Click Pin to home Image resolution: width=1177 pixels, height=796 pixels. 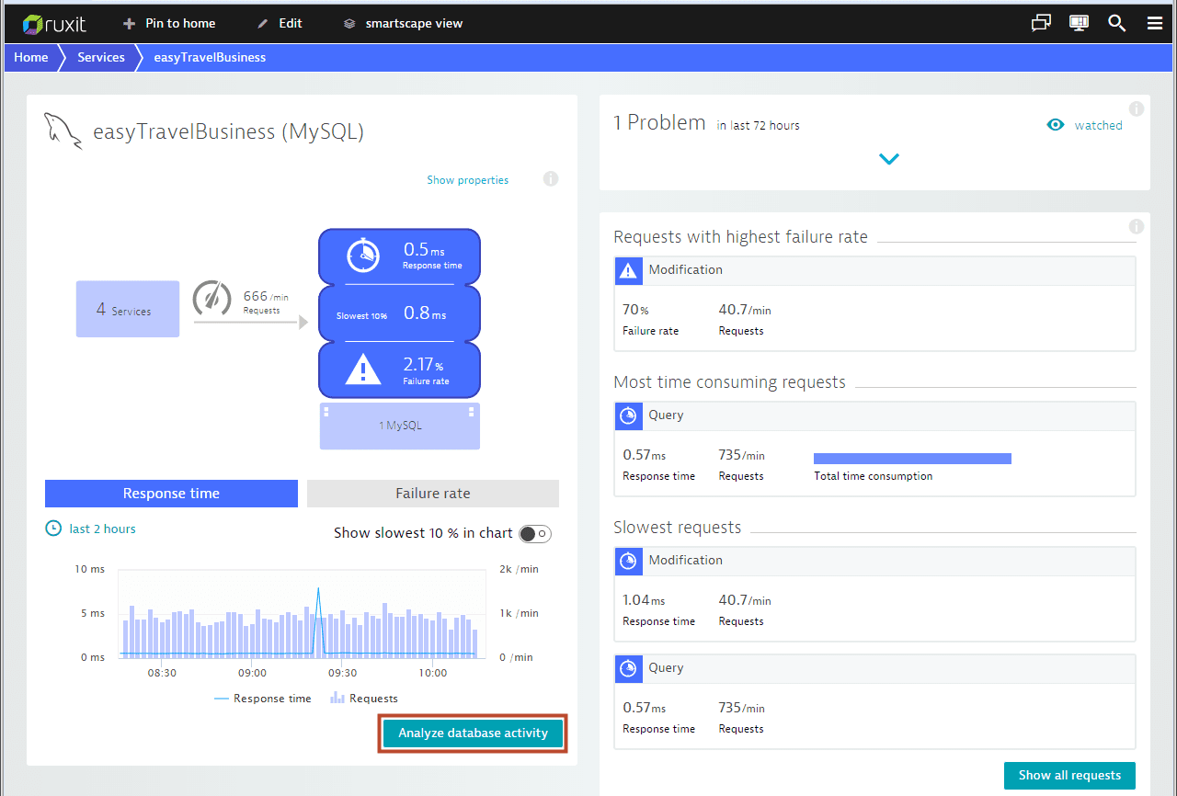(x=169, y=23)
